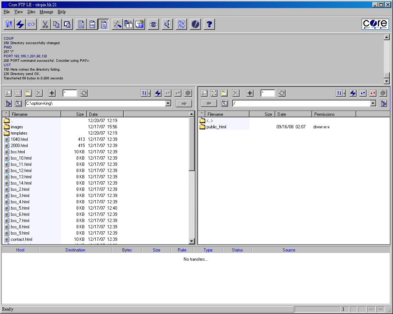Sort remote files by Date column header
This screenshot has height=314, width=393.
[x=294, y=114]
